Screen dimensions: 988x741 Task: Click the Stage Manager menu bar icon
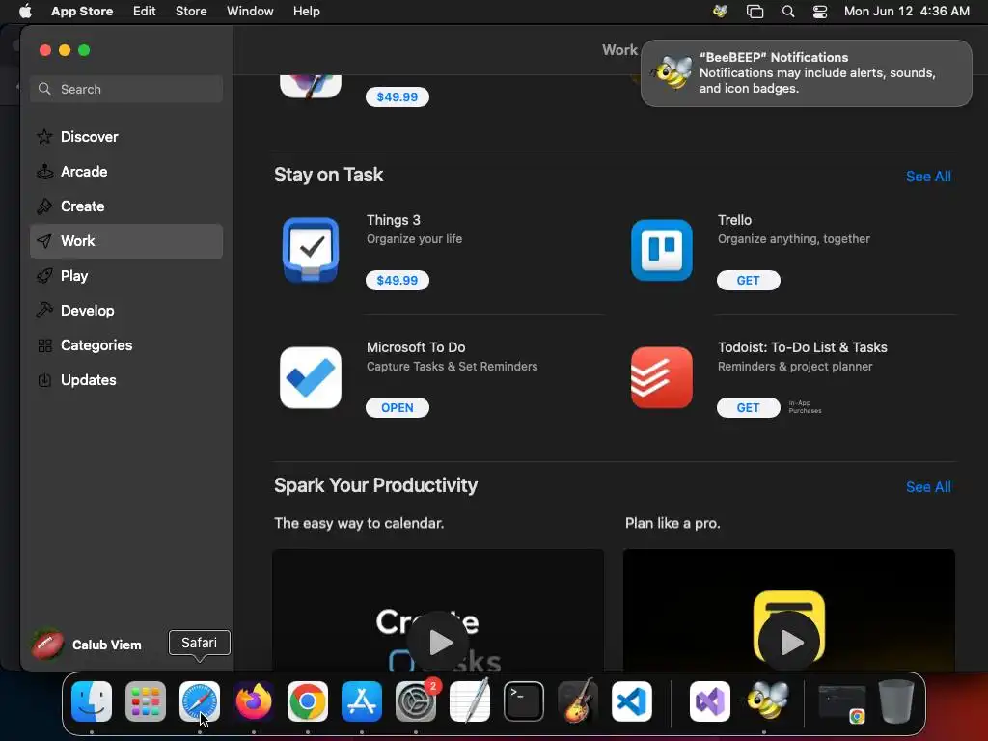tap(755, 12)
